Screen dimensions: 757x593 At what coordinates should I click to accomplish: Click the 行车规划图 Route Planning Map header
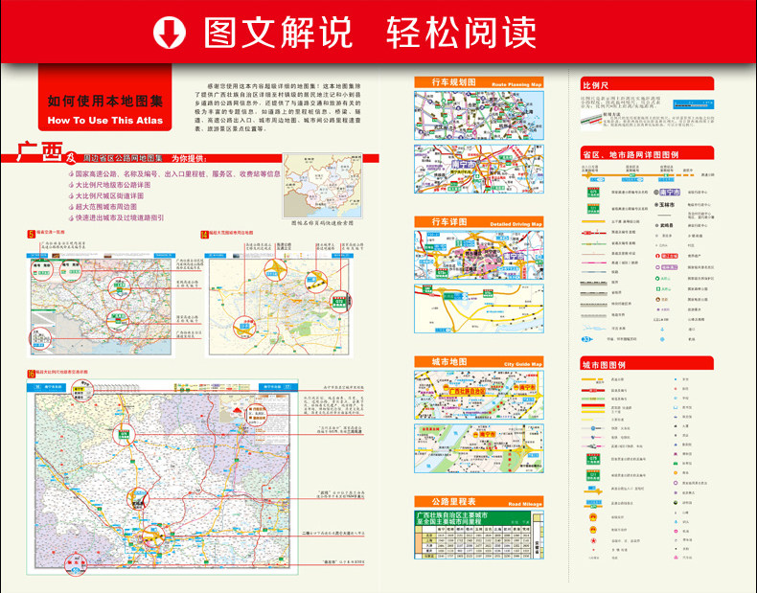[479, 82]
